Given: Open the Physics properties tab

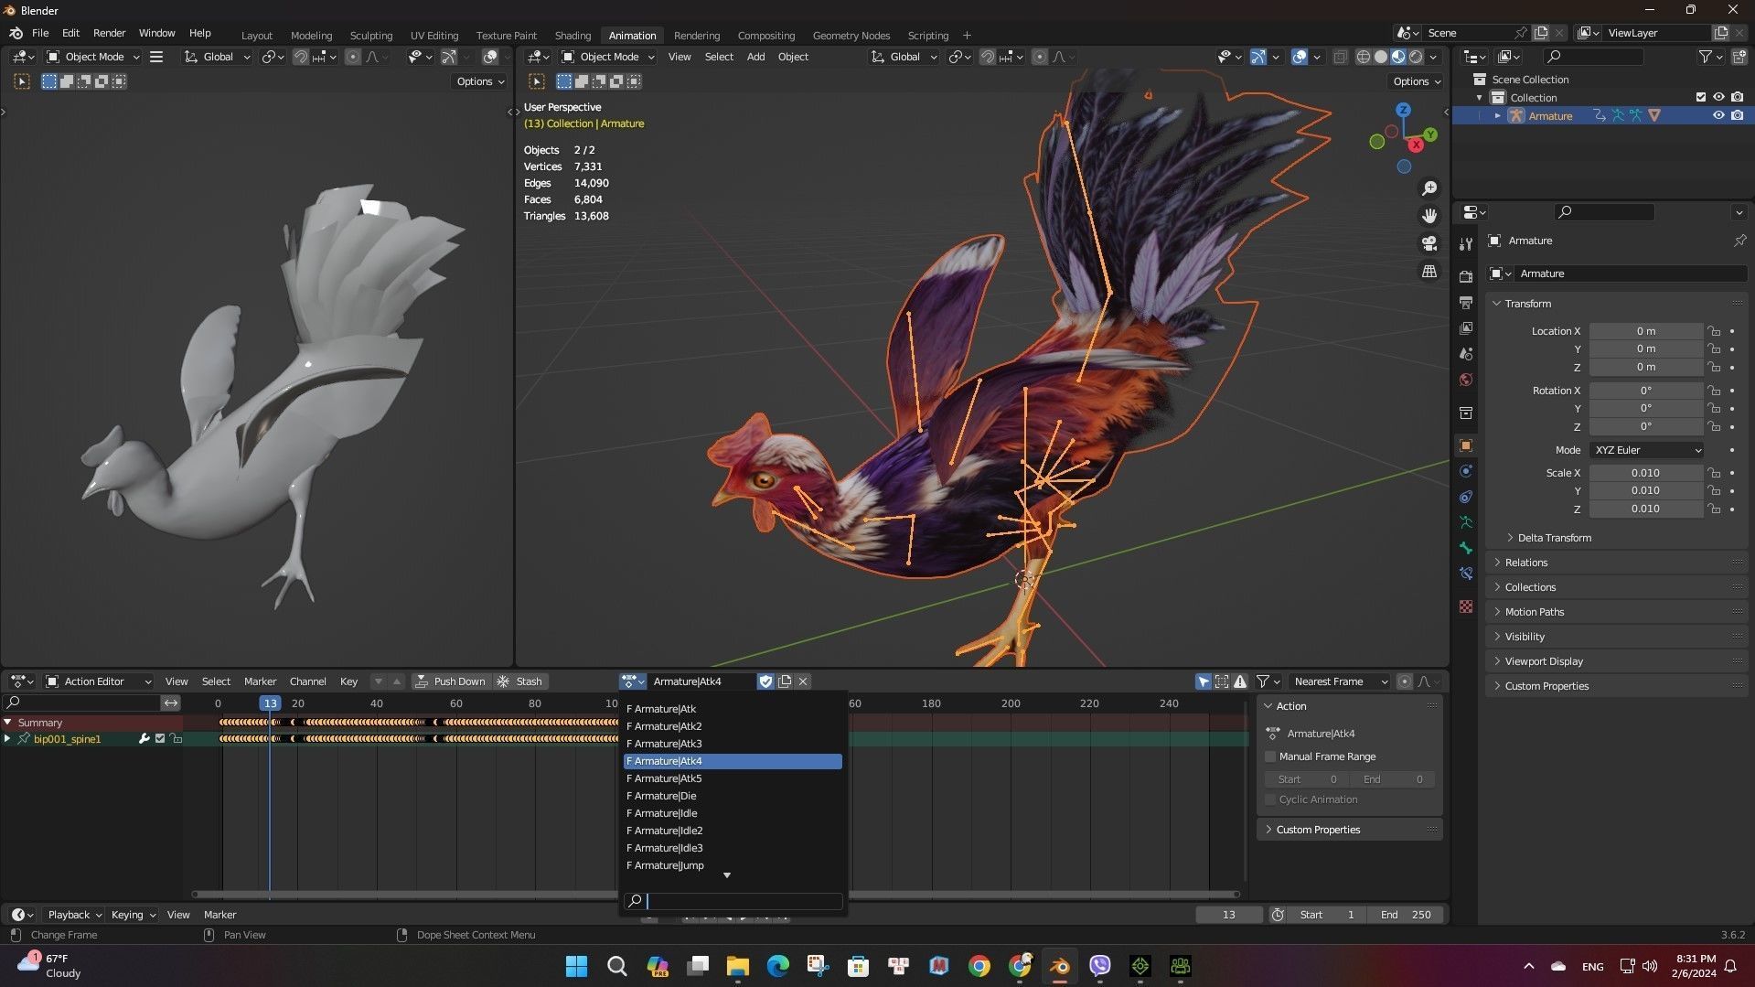Looking at the screenshot, I should tap(1466, 471).
